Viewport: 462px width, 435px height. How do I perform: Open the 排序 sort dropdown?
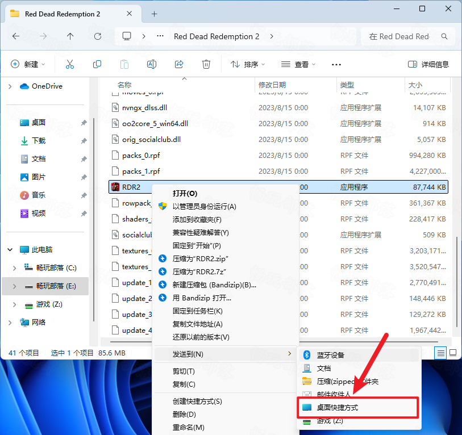[248, 64]
